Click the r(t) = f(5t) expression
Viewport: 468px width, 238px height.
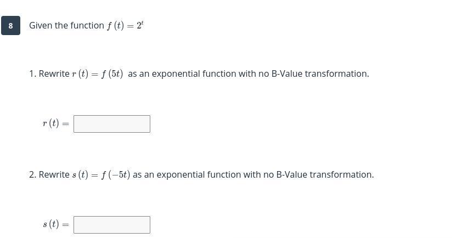97,74
